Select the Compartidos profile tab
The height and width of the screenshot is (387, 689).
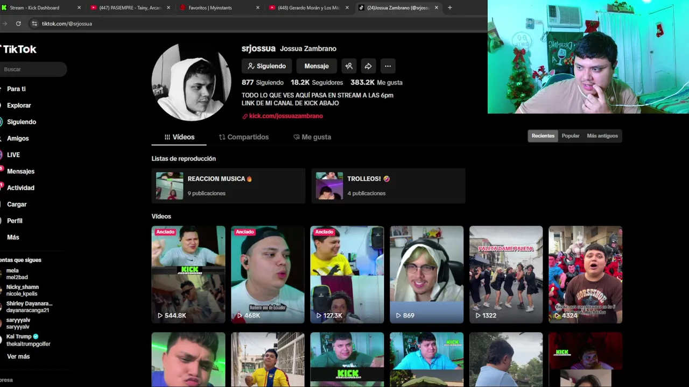pyautogui.click(x=244, y=137)
